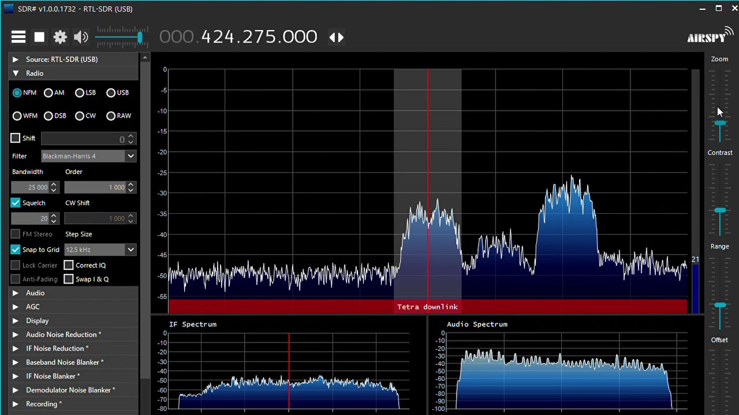Screen dimensions: 739x415
Task: Click the Contrast slider handle
Action: coord(720,211)
